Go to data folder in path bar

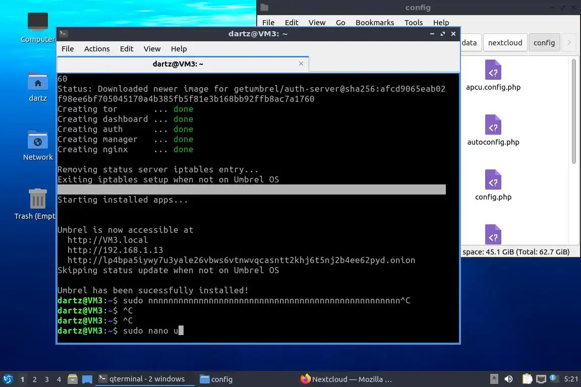(x=471, y=43)
